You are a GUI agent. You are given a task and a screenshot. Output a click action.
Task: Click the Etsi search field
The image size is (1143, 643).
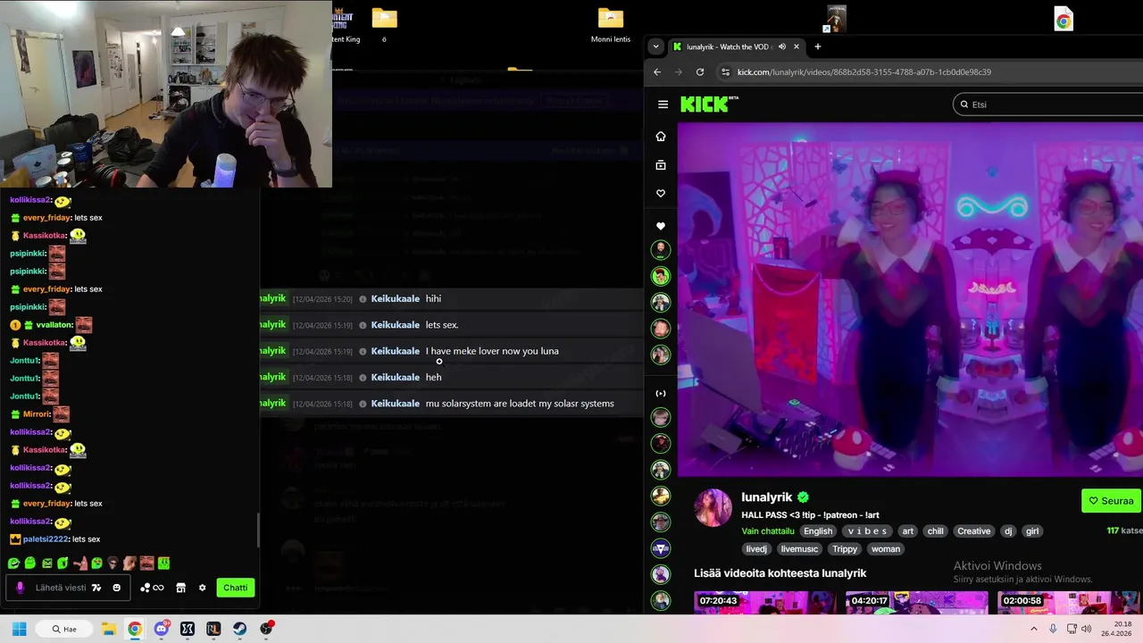pos(1049,104)
